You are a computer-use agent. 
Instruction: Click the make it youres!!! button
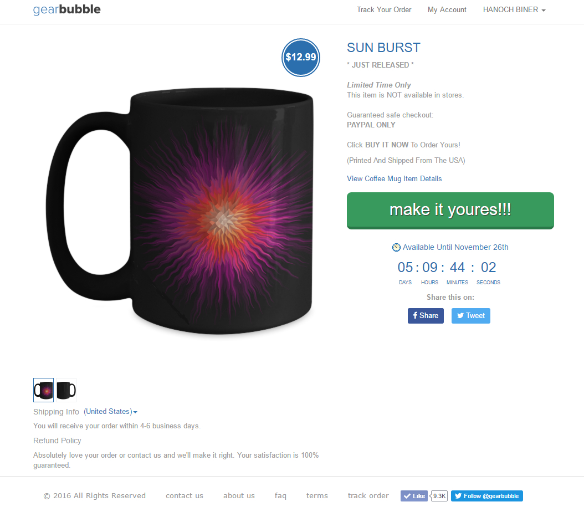click(x=450, y=211)
